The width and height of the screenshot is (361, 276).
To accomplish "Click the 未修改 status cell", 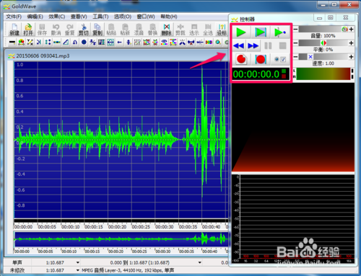I will click(17, 270).
